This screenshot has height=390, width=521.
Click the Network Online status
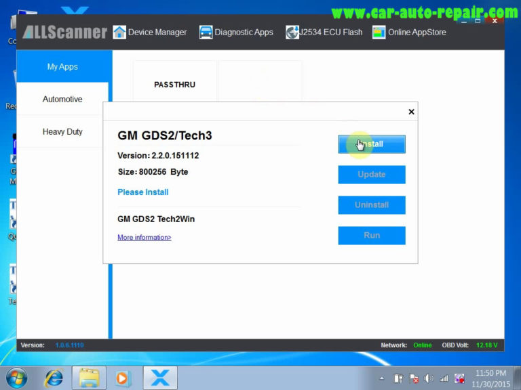click(x=423, y=345)
